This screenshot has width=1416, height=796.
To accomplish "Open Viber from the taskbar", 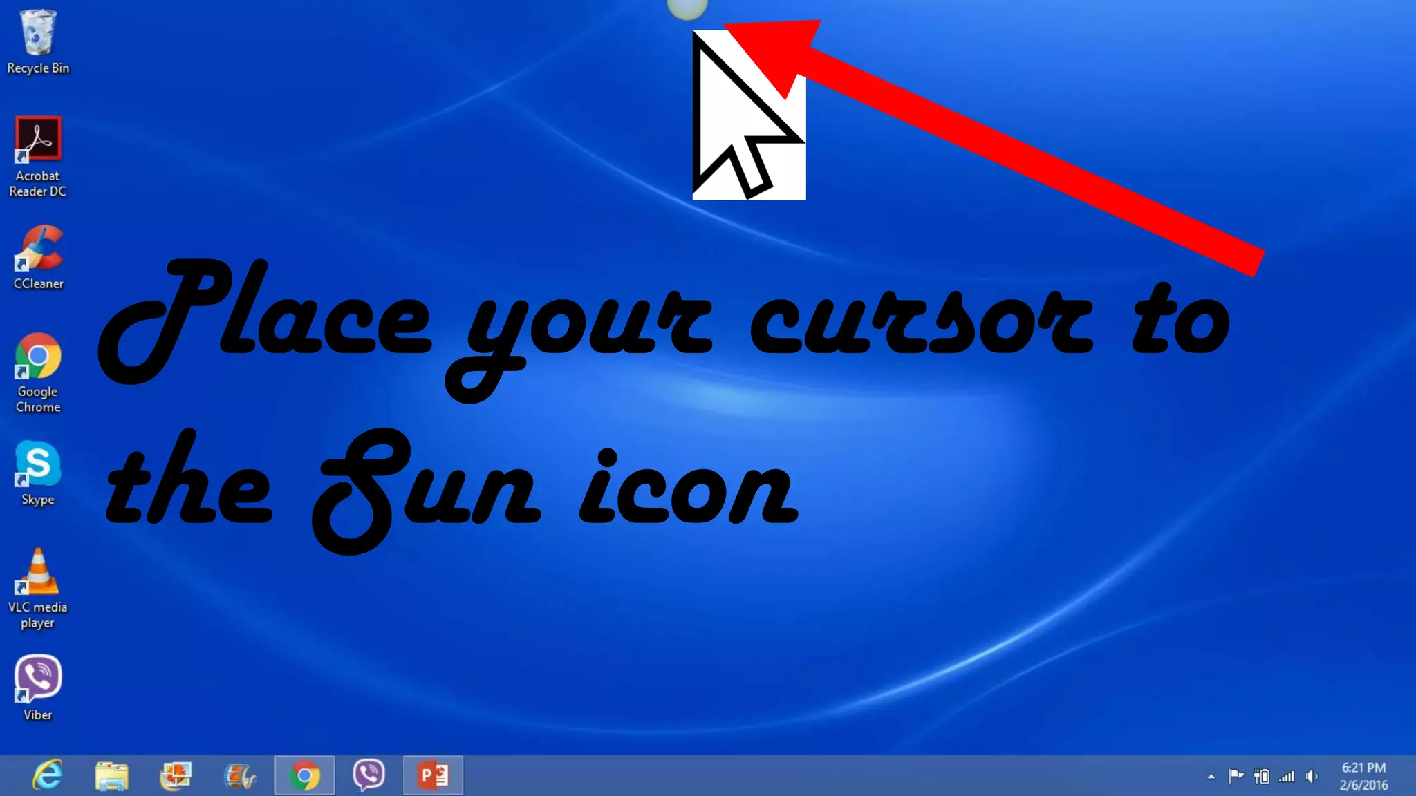I will pos(369,775).
